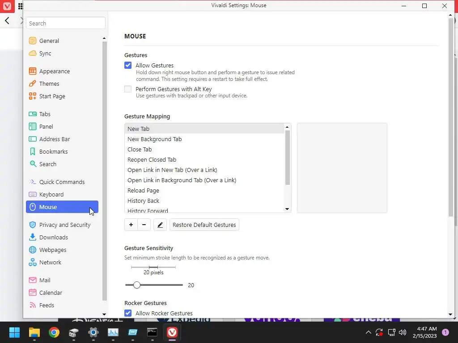Click the Sync cloud icon
Screen dimensions: 458x343
click(x=32, y=54)
